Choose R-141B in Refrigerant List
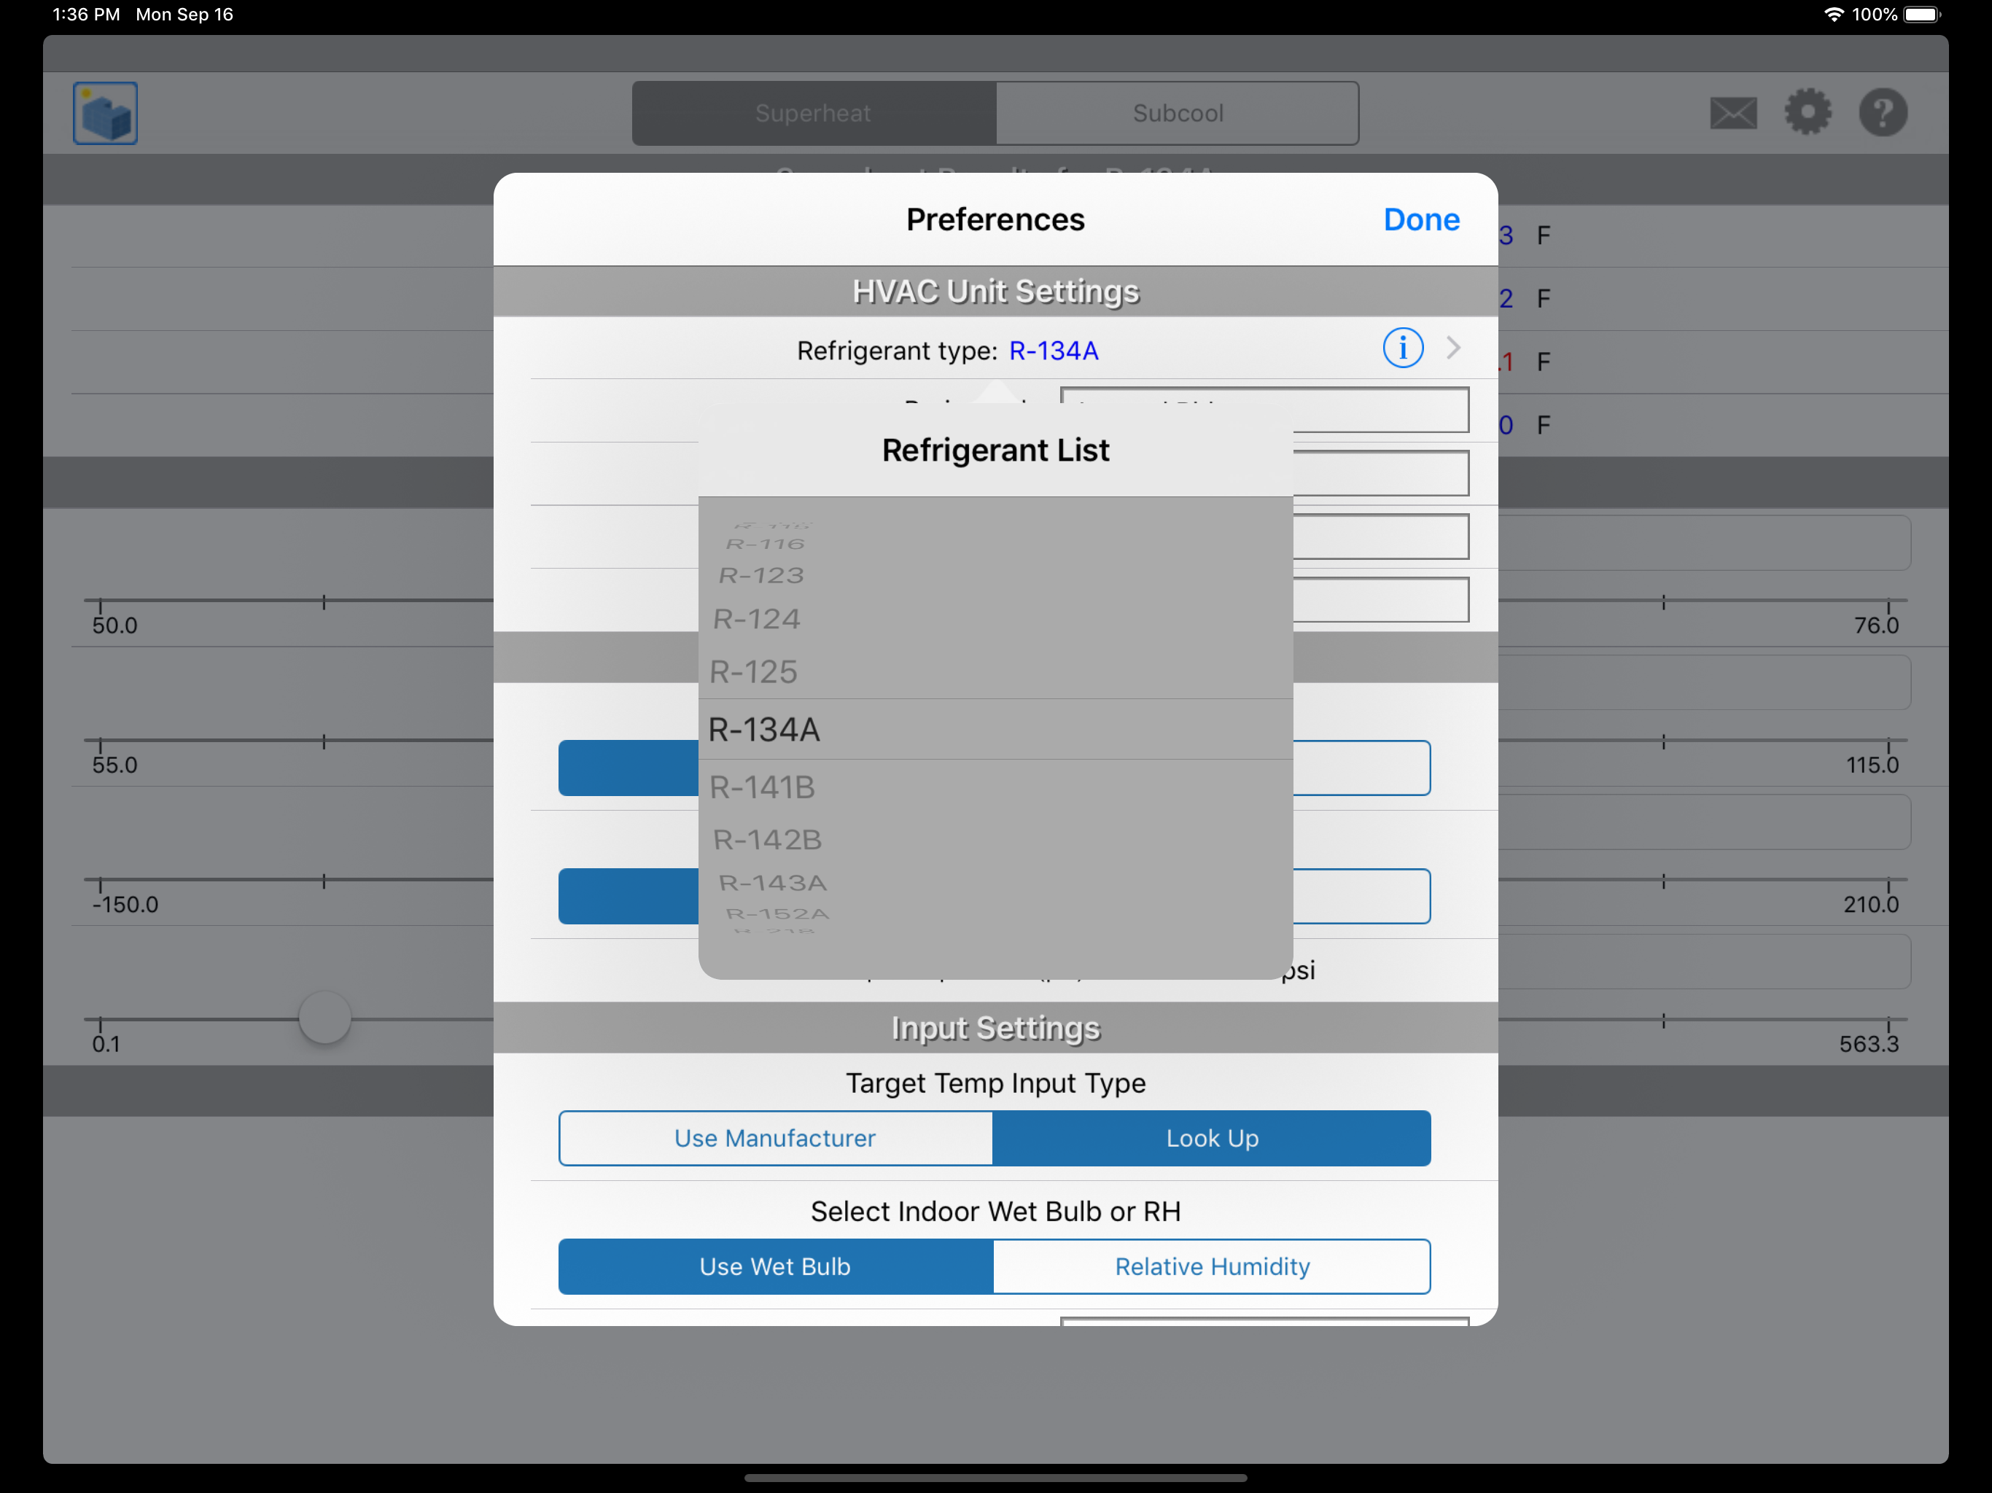The width and height of the screenshot is (1992, 1493). coord(763,788)
